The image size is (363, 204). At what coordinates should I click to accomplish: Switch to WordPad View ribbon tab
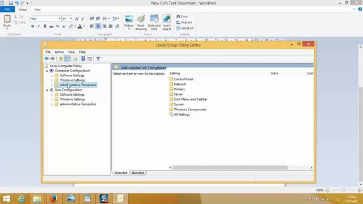37,10
